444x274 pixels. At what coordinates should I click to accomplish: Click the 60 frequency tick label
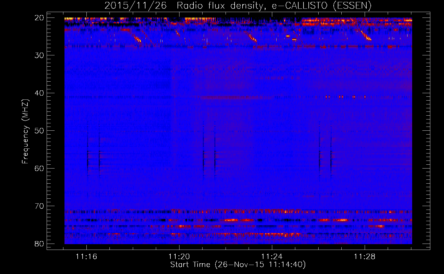pyautogui.click(x=39, y=169)
